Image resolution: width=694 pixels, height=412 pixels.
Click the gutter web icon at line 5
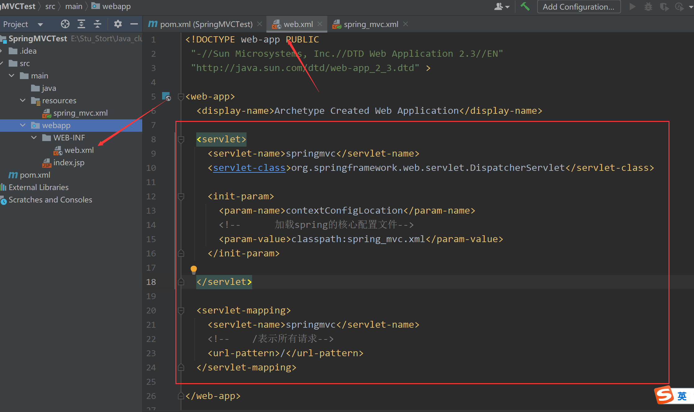pyautogui.click(x=166, y=96)
